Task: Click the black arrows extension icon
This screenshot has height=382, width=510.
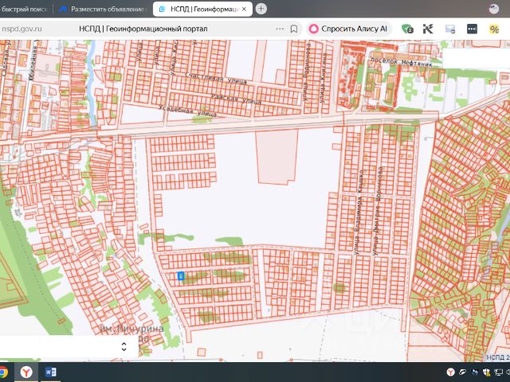Action: coord(429,29)
